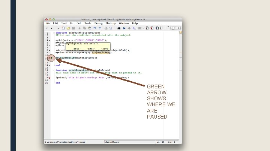The height and width of the screenshot is (151, 270).
Task: Open the editor layout dropdown at toolbar right
Action: tap(175, 28)
